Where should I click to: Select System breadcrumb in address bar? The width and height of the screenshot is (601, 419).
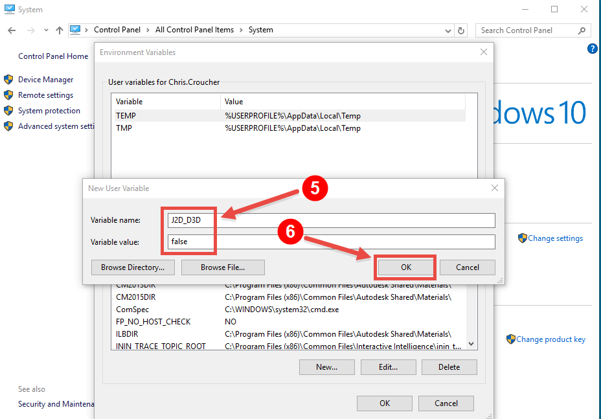[260, 30]
